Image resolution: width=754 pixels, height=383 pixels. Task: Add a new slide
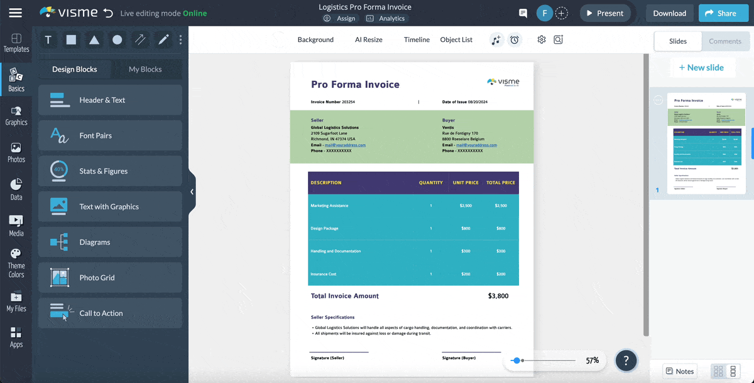(702, 67)
